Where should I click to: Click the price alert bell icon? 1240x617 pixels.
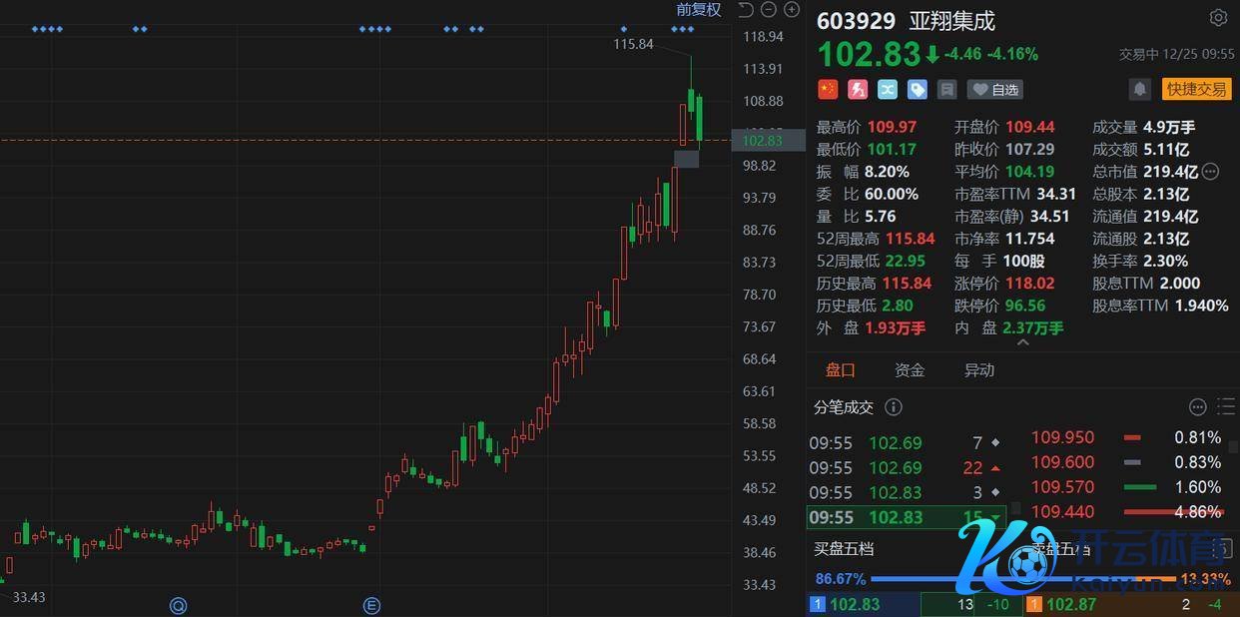tap(1139, 89)
